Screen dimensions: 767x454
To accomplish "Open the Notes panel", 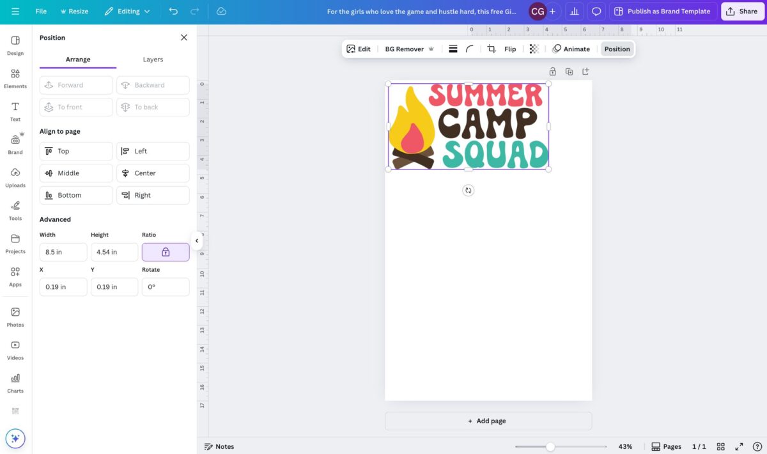I will coord(219,446).
